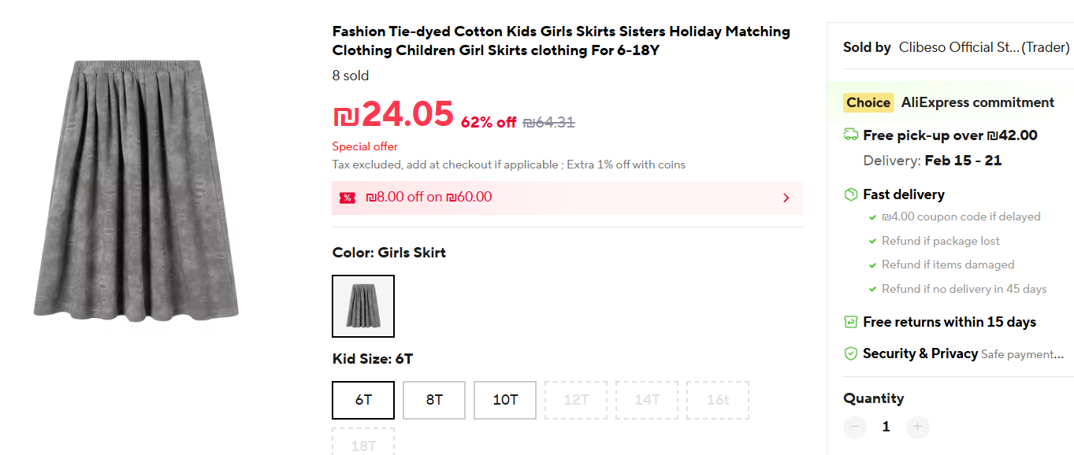Open the Clibeso Official Store seller link
1074x455 pixels.
(959, 47)
